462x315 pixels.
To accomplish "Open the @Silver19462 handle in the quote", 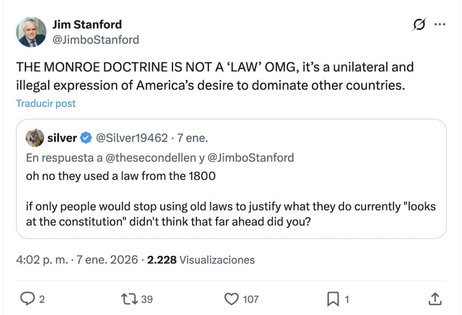I will click(x=132, y=138).
